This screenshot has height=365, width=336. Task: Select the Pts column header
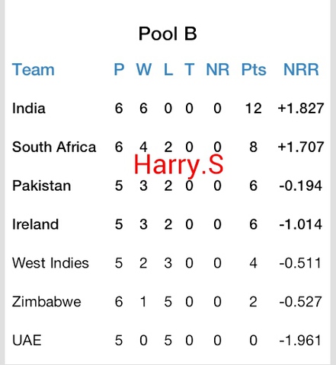[x=254, y=69]
